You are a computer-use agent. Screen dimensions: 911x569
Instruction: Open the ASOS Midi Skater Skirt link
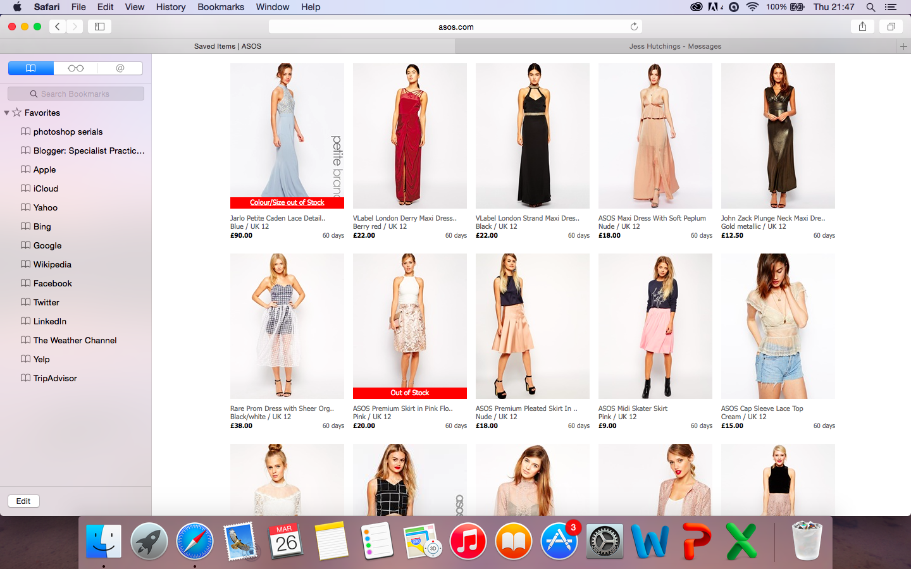click(633, 408)
